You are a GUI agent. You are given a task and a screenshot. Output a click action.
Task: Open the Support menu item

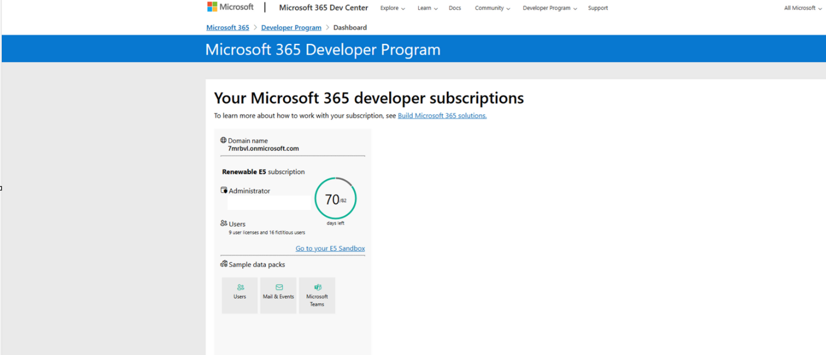point(598,8)
